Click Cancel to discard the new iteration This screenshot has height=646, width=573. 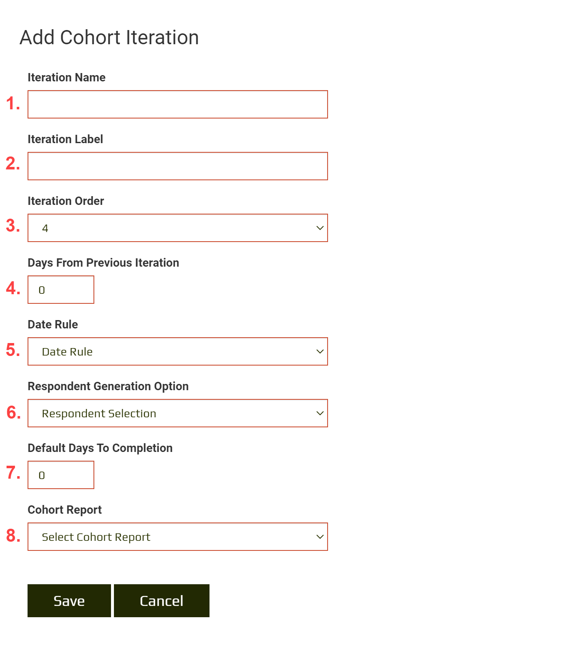coord(161,601)
